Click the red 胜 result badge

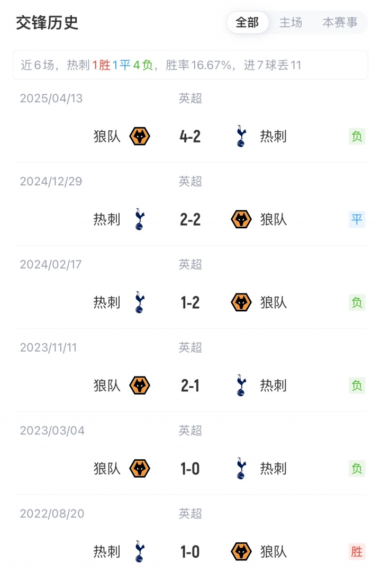click(357, 552)
